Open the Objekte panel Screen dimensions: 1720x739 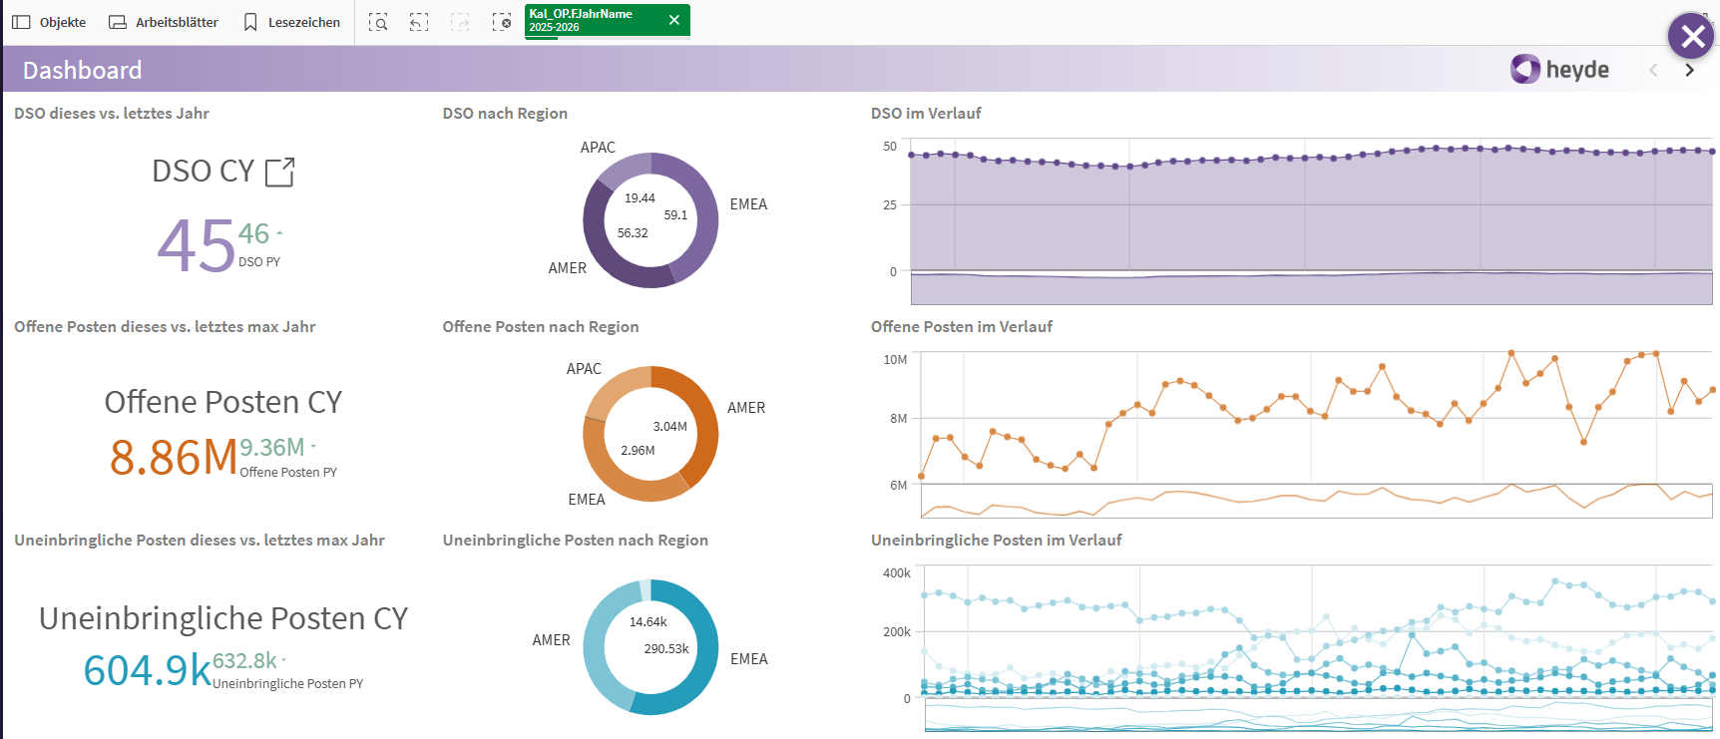(49, 22)
